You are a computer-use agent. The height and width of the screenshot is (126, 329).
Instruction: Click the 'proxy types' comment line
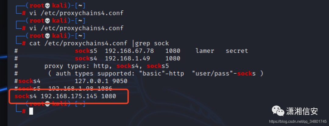(x=107, y=66)
